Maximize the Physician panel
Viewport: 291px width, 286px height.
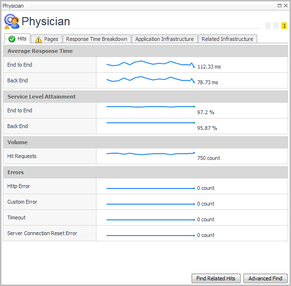coord(279,6)
